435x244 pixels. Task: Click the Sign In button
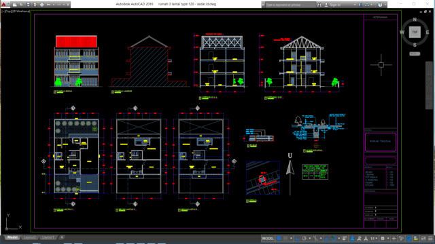tap(332, 5)
